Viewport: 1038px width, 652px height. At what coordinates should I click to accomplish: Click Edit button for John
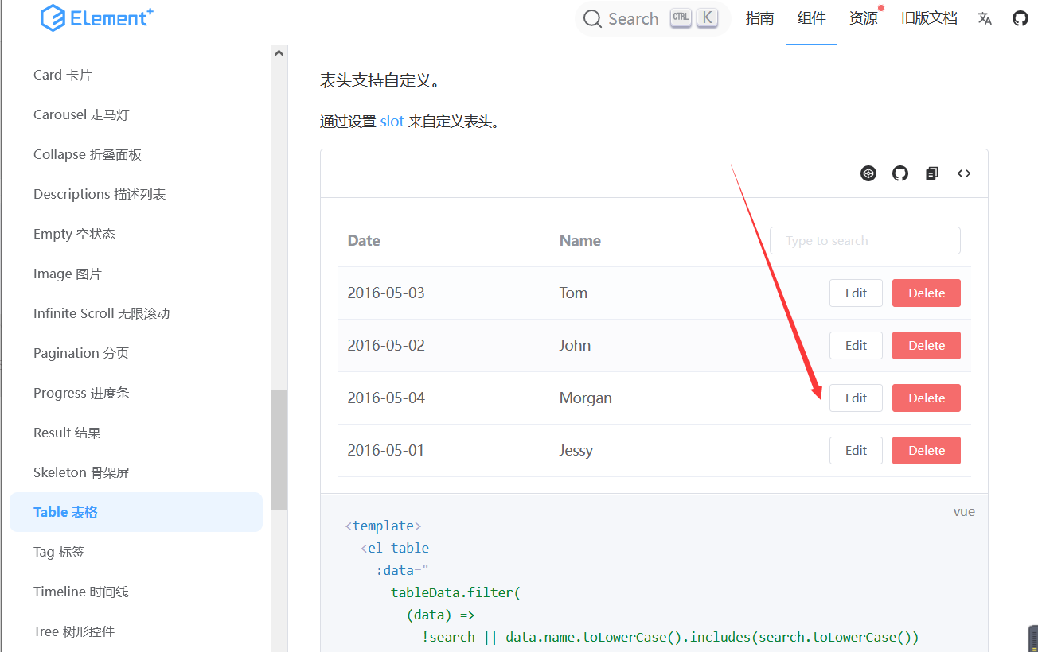856,345
